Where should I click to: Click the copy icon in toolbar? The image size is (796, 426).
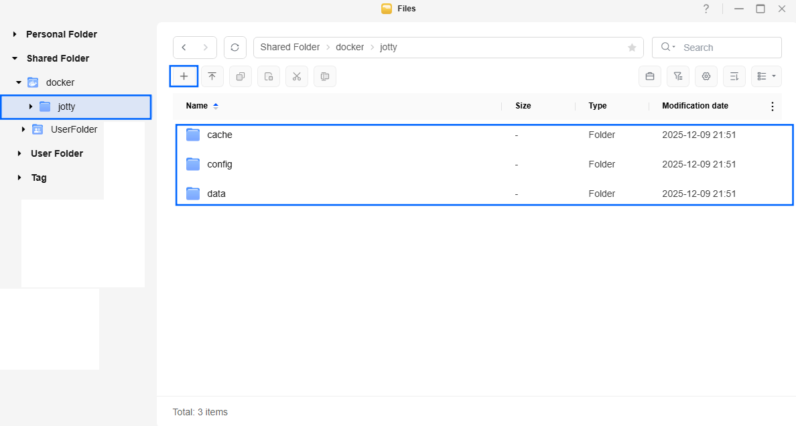pyautogui.click(x=241, y=76)
